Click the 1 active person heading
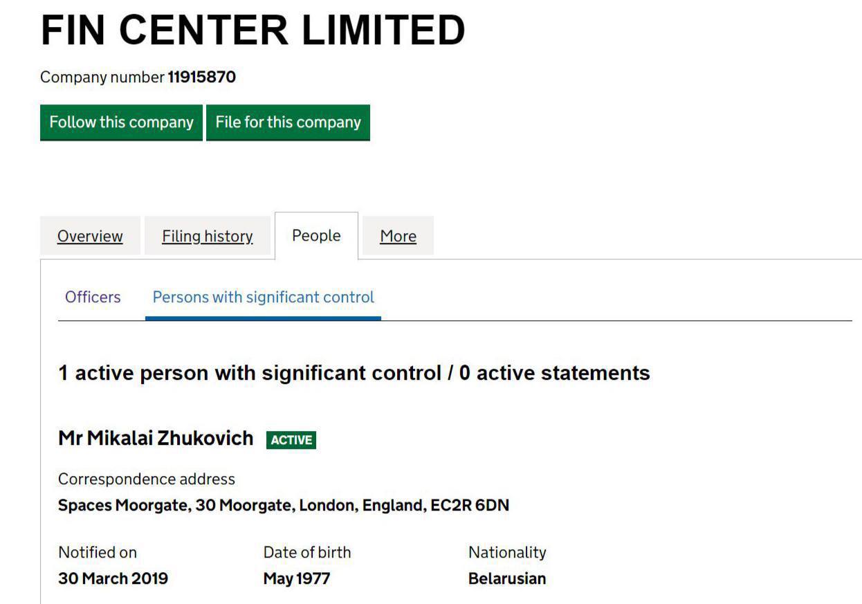Screen dimensions: 862x604 coord(354,373)
